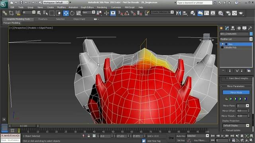Image resolution: width=255 pixels, height=143 pixels.
Task: Toggle the 3D Snaps button
Action: pos(120,13)
